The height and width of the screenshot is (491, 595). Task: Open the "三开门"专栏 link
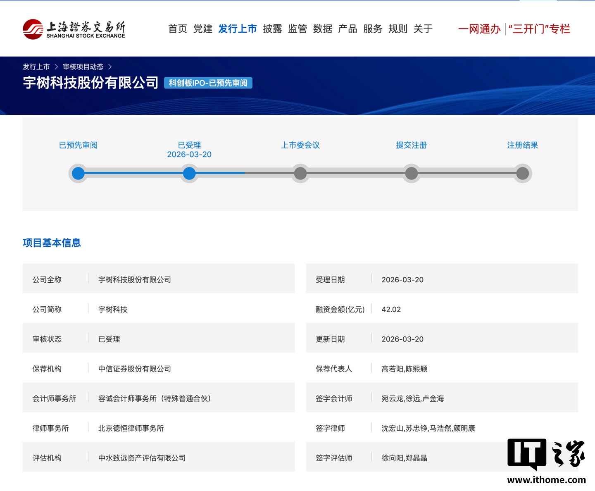[x=539, y=29]
